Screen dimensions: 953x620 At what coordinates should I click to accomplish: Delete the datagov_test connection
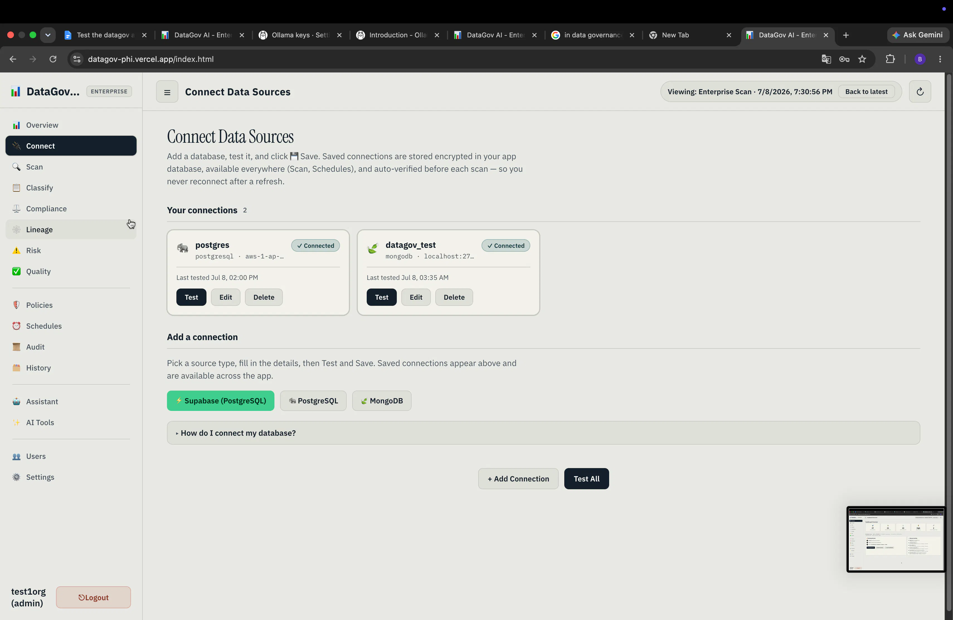pyautogui.click(x=454, y=297)
